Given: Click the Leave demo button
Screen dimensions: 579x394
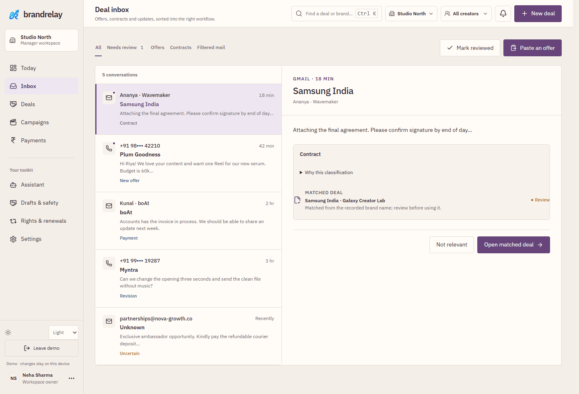Looking at the screenshot, I should [x=41, y=348].
